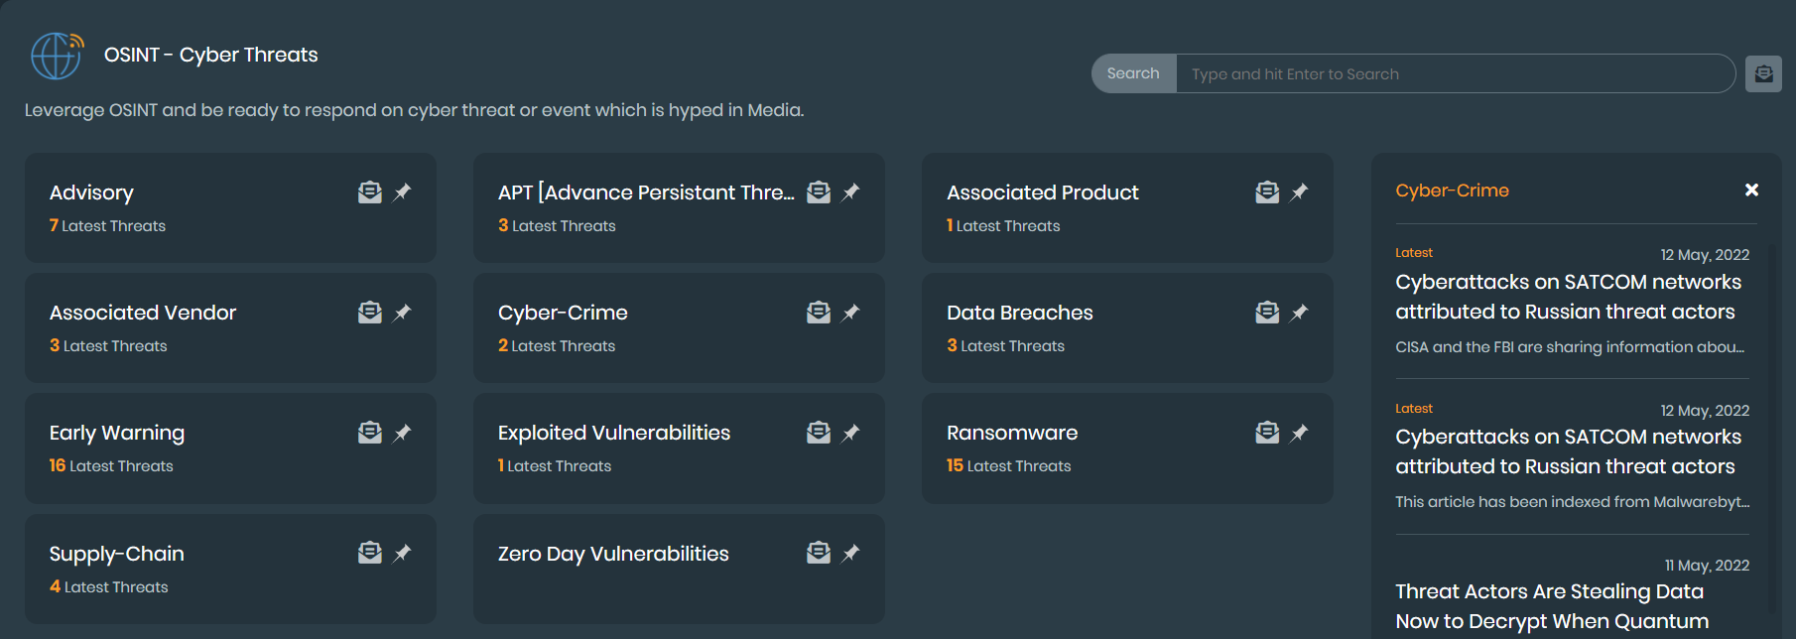The width and height of the screenshot is (1796, 639).
Task: Click the OSINT globe logo icon
Action: coord(57,56)
